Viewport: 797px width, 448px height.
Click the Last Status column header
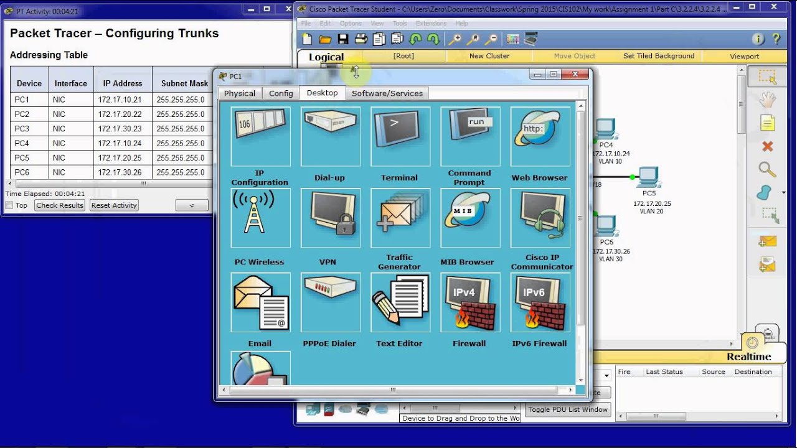664,371
